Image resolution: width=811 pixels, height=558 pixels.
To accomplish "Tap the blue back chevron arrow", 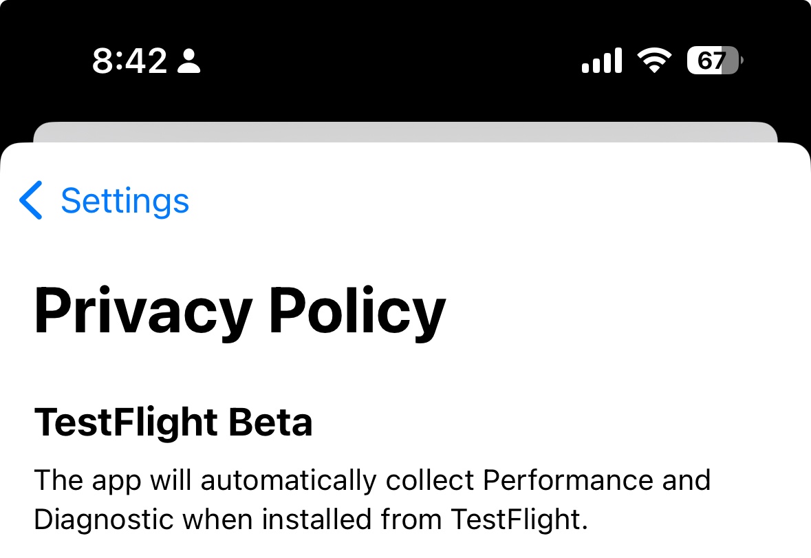I will pyautogui.click(x=30, y=200).
